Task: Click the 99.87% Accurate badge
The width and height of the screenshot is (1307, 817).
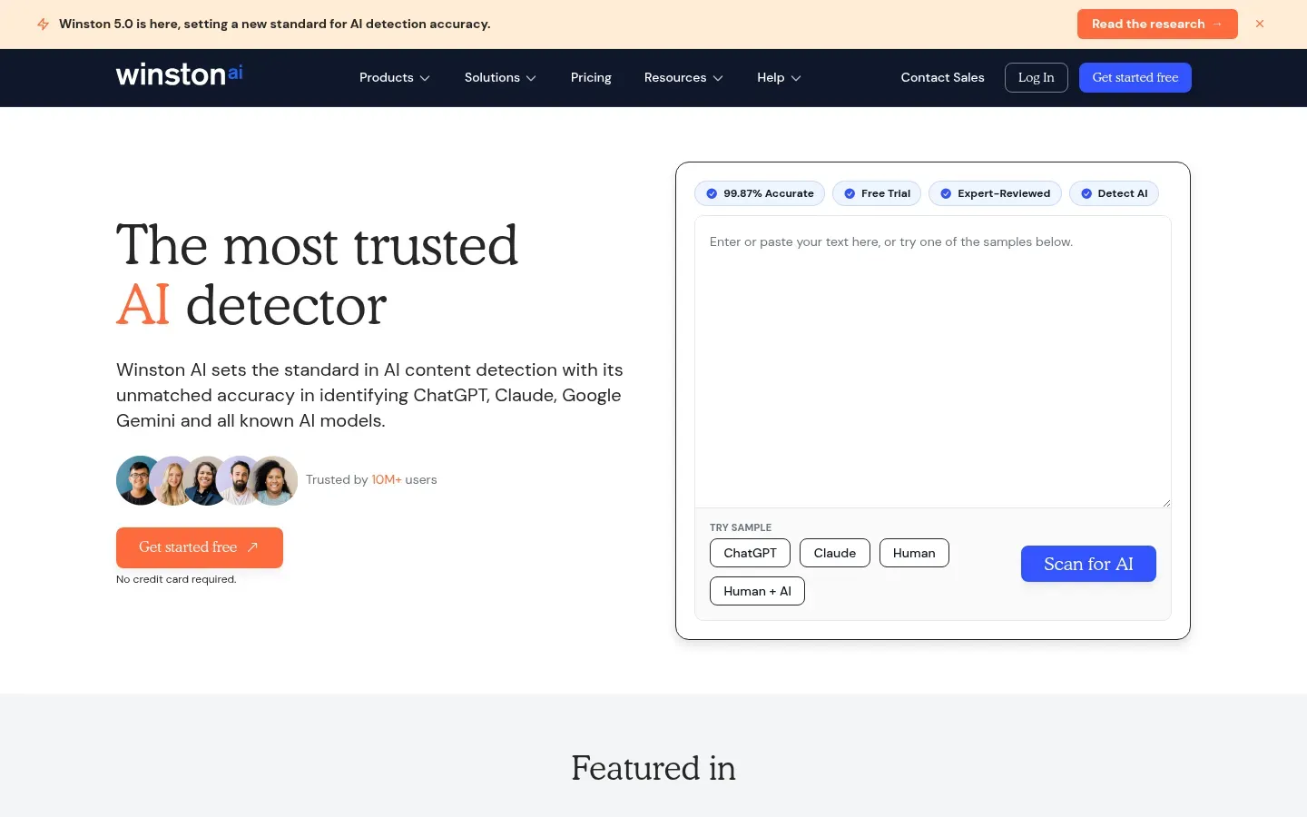Action: click(x=760, y=193)
